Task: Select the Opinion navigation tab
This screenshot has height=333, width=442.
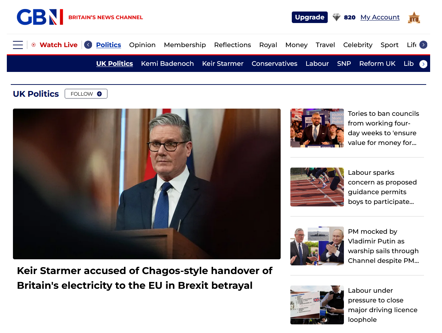Action: tap(142, 45)
